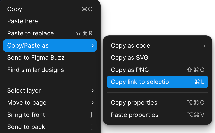Viewport: 215px width, 133px height.
Task: Select Bring to front
Action: coord(50,115)
